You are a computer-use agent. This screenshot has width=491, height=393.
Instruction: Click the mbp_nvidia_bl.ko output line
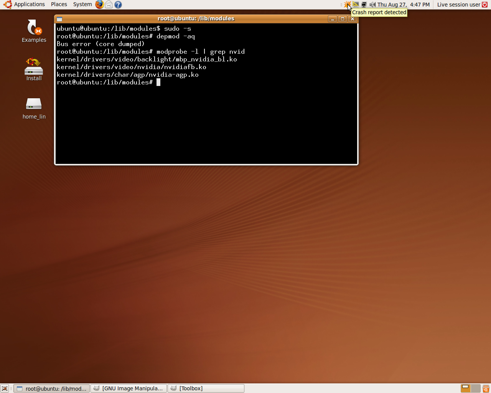pyautogui.click(x=147, y=59)
